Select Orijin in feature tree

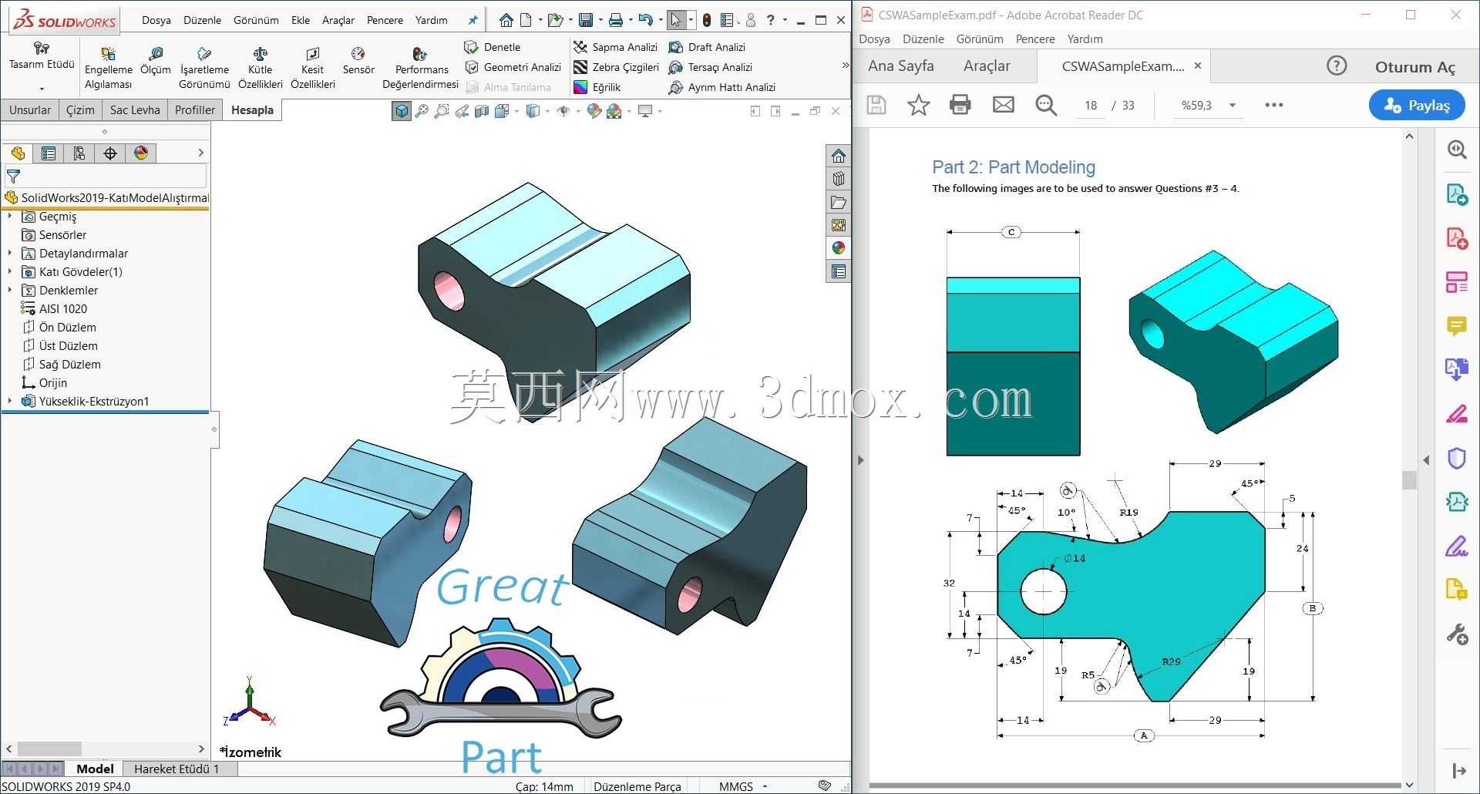point(45,382)
